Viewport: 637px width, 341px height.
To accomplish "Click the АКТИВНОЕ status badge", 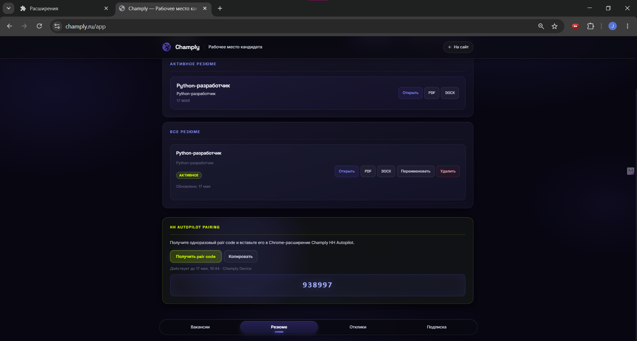I will point(189,175).
